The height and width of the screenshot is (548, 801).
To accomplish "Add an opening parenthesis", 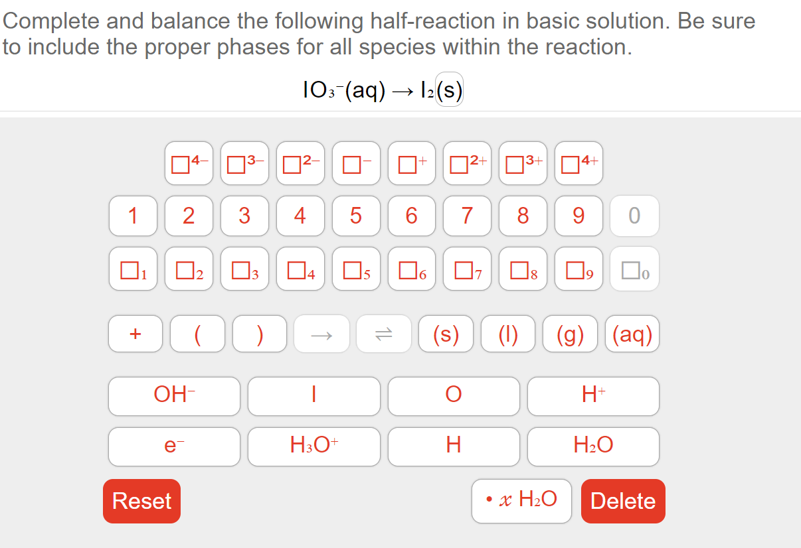I will (197, 334).
